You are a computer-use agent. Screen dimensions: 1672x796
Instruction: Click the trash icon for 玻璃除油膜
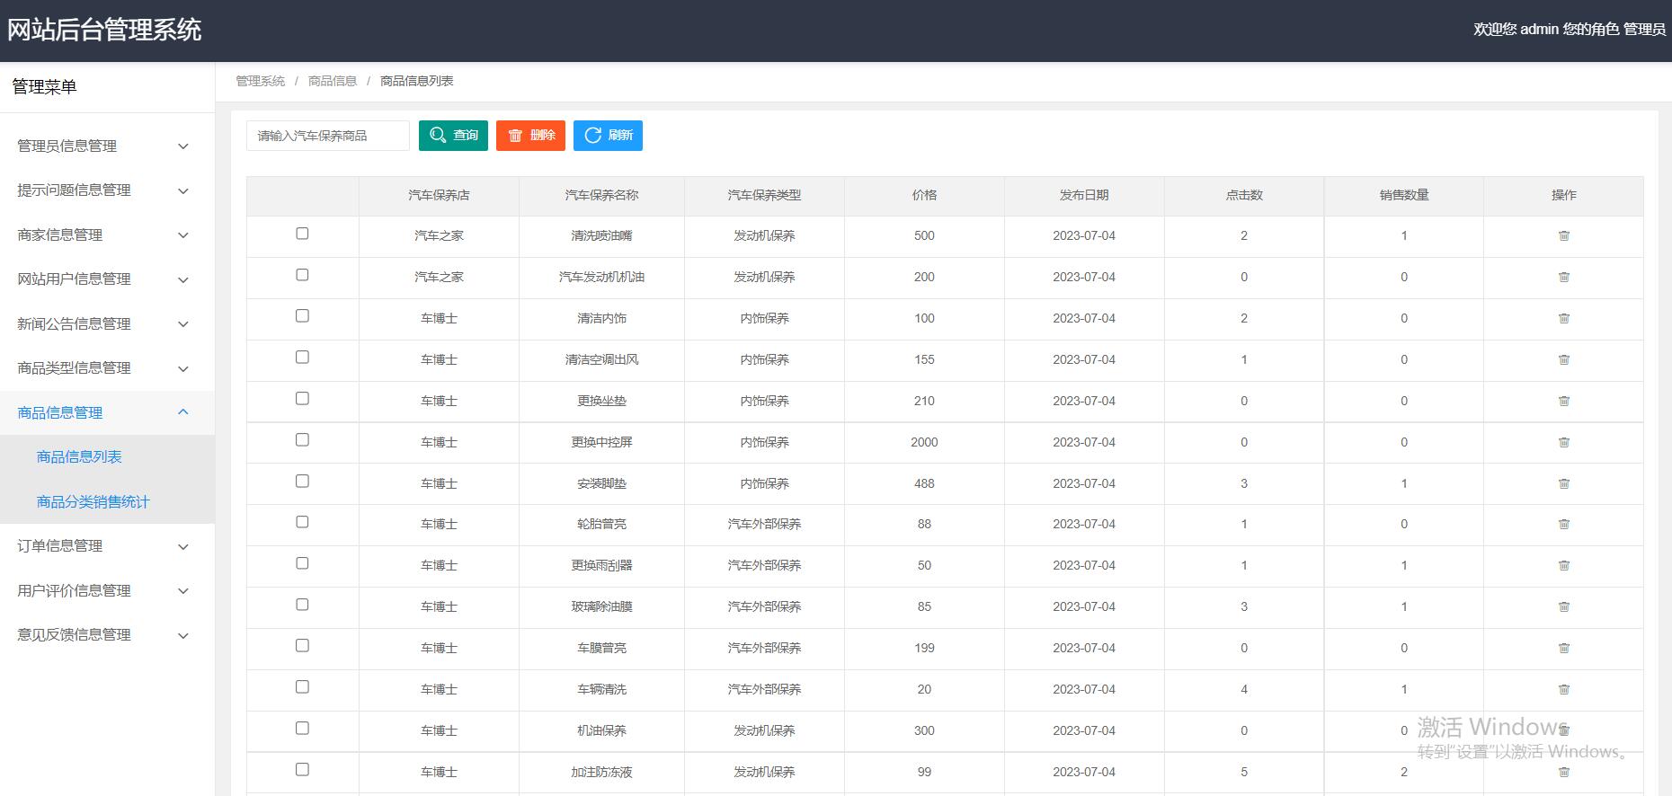coord(1563,606)
